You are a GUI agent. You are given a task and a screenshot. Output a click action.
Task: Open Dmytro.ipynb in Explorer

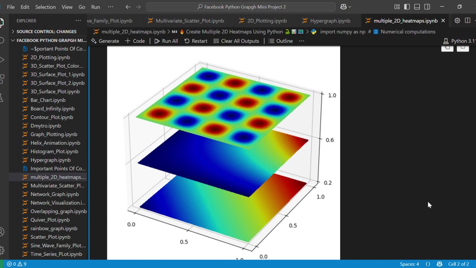tap(46, 126)
